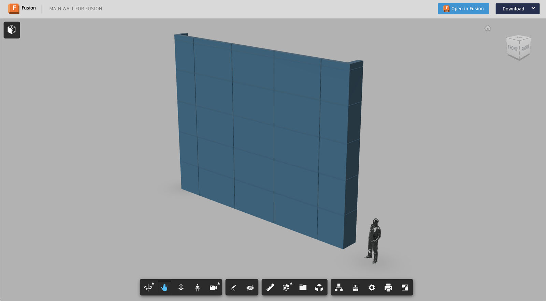Click the Open in Fusion button

463,9
